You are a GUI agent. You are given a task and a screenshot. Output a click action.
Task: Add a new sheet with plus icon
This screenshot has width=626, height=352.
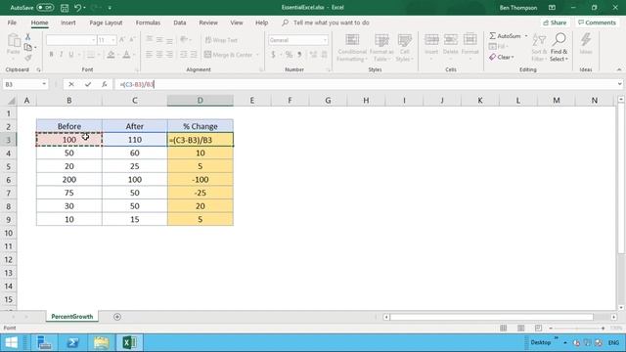pyautogui.click(x=117, y=317)
